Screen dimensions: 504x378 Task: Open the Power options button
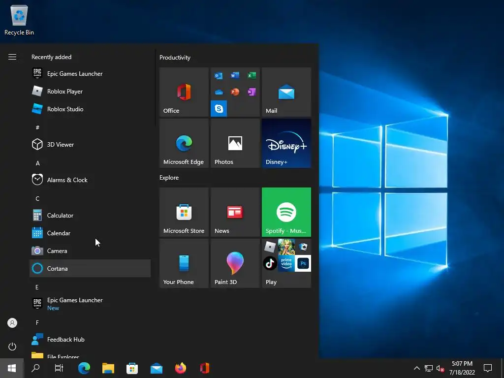tap(12, 346)
